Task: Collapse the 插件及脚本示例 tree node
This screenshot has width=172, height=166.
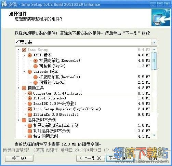Action: 18,120
